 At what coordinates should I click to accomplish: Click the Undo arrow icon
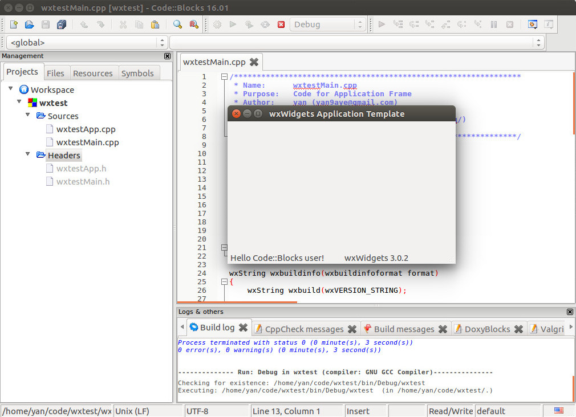click(x=84, y=24)
